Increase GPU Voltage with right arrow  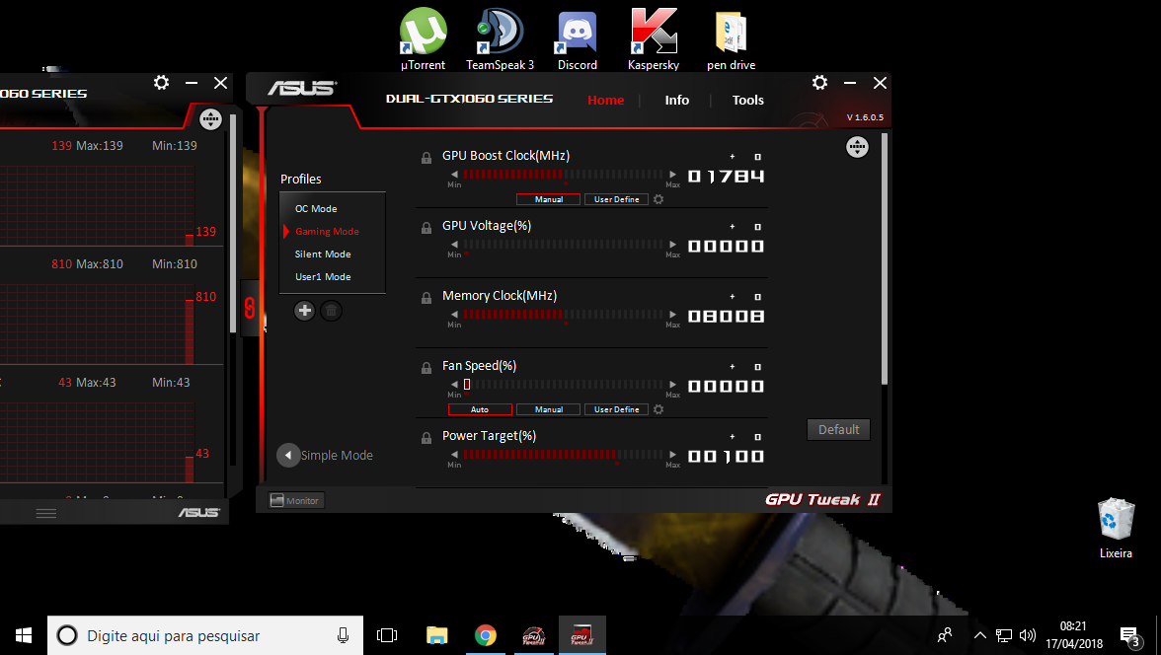pyautogui.click(x=672, y=245)
